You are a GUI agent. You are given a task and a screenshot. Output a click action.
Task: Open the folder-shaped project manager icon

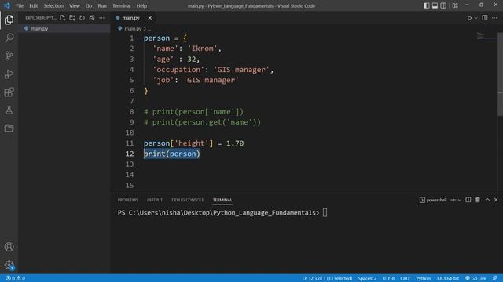point(9,128)
